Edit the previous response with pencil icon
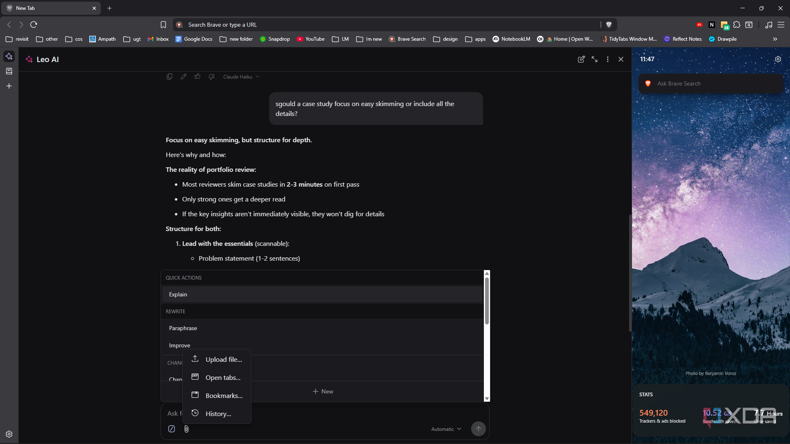790x444 pixels. point(184,76)
